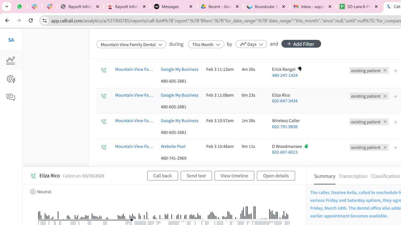The width and height of the screenshot is (401, 225).
Task: Open the This Month date range dropdown
Action: pos(206,45)
